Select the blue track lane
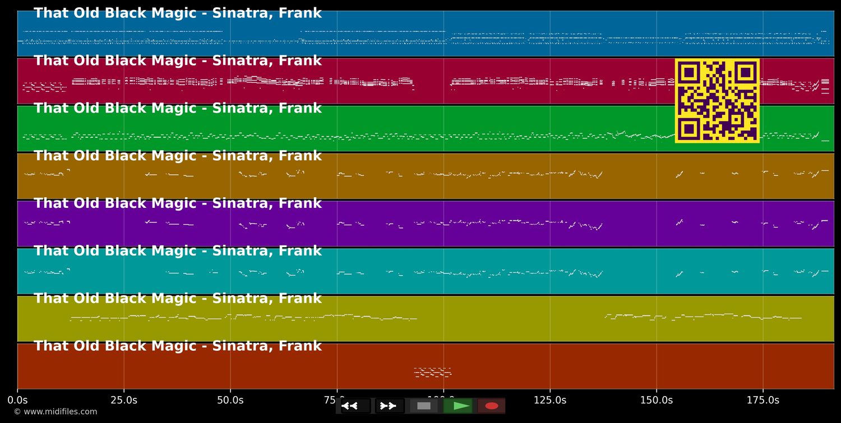841x423 pixels. pos(426,34)
